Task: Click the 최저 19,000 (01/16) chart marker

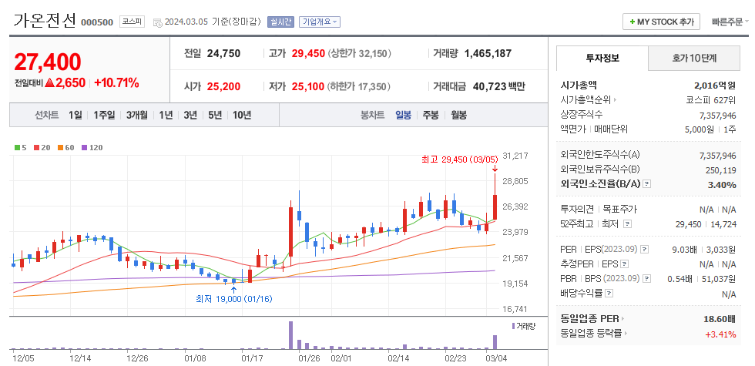Action: (234, 299)
